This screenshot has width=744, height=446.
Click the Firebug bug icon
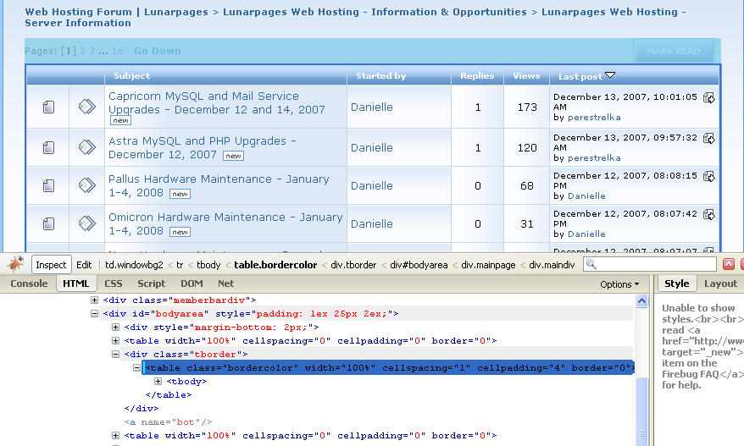coord(15,263)
